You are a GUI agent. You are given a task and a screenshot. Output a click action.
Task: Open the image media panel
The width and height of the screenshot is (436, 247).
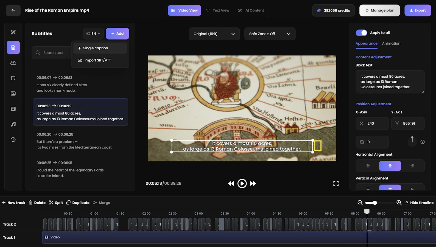[x=13, y=94]
